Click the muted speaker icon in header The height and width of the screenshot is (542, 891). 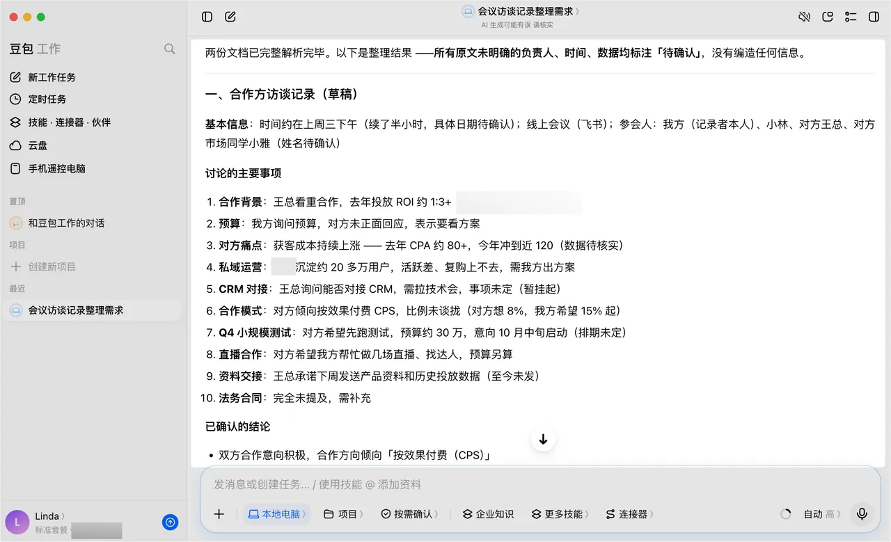pos(804,17)
